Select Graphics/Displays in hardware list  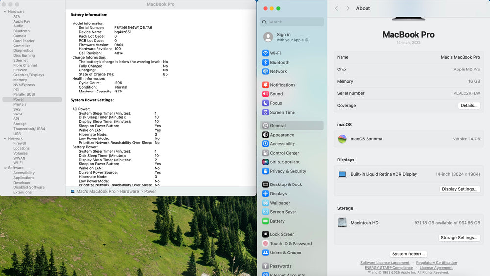point(28,75)
